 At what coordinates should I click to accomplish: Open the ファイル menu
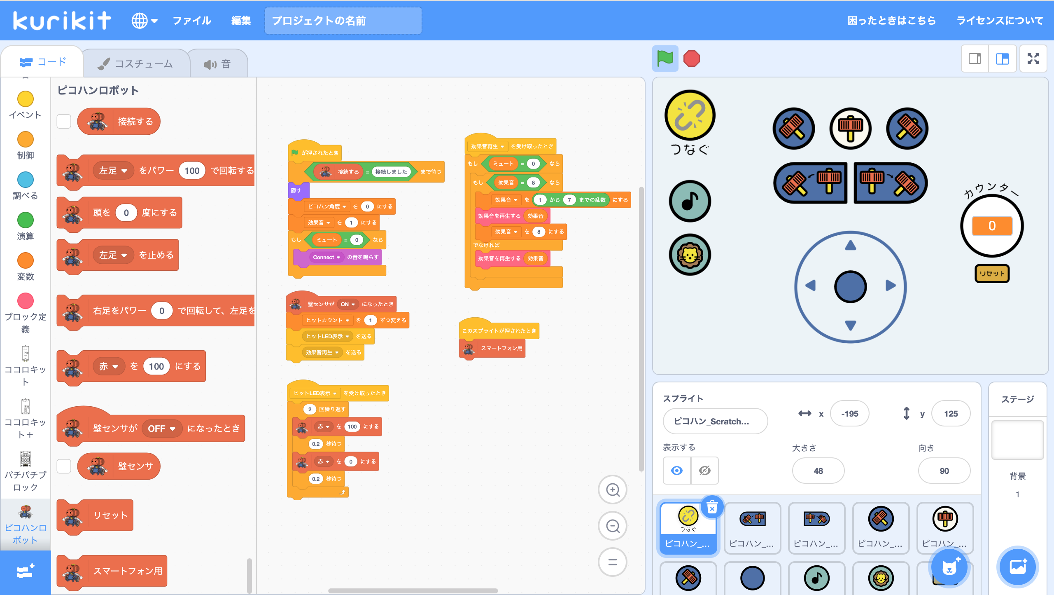[x=191, y=21]
